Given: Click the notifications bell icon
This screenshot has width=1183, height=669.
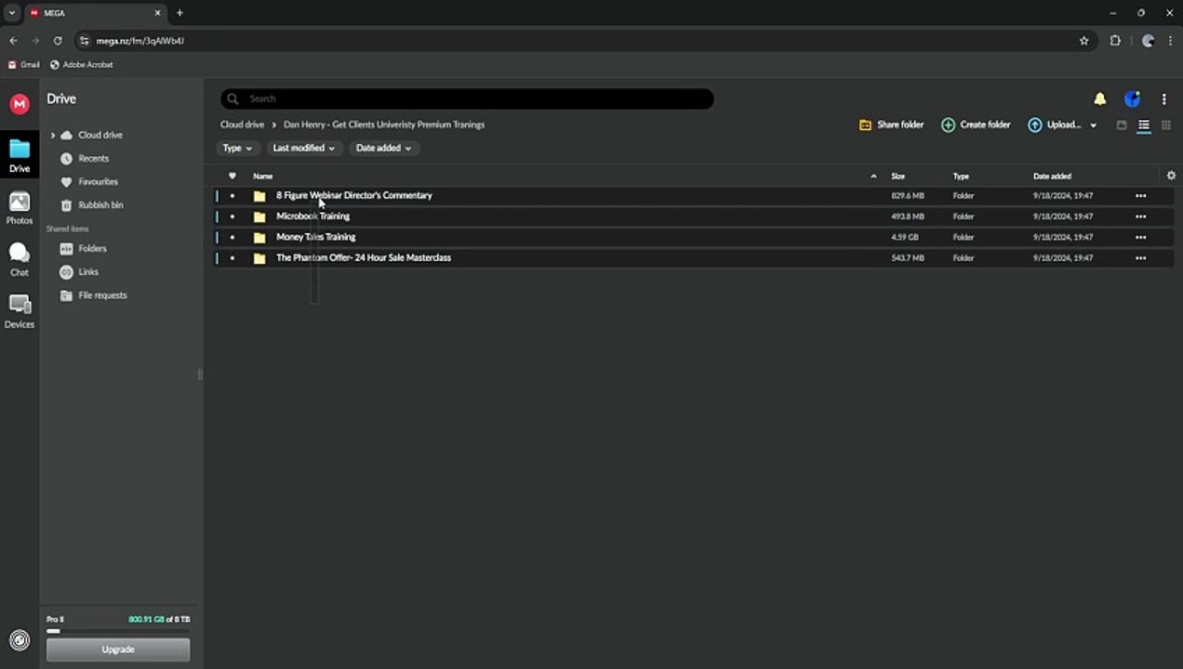Looking at the screenshot, I should pos(1099,98).
